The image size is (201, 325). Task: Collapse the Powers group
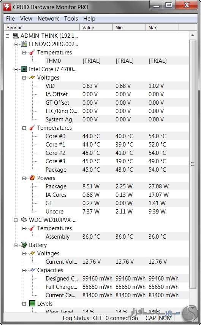click(24, 178)
